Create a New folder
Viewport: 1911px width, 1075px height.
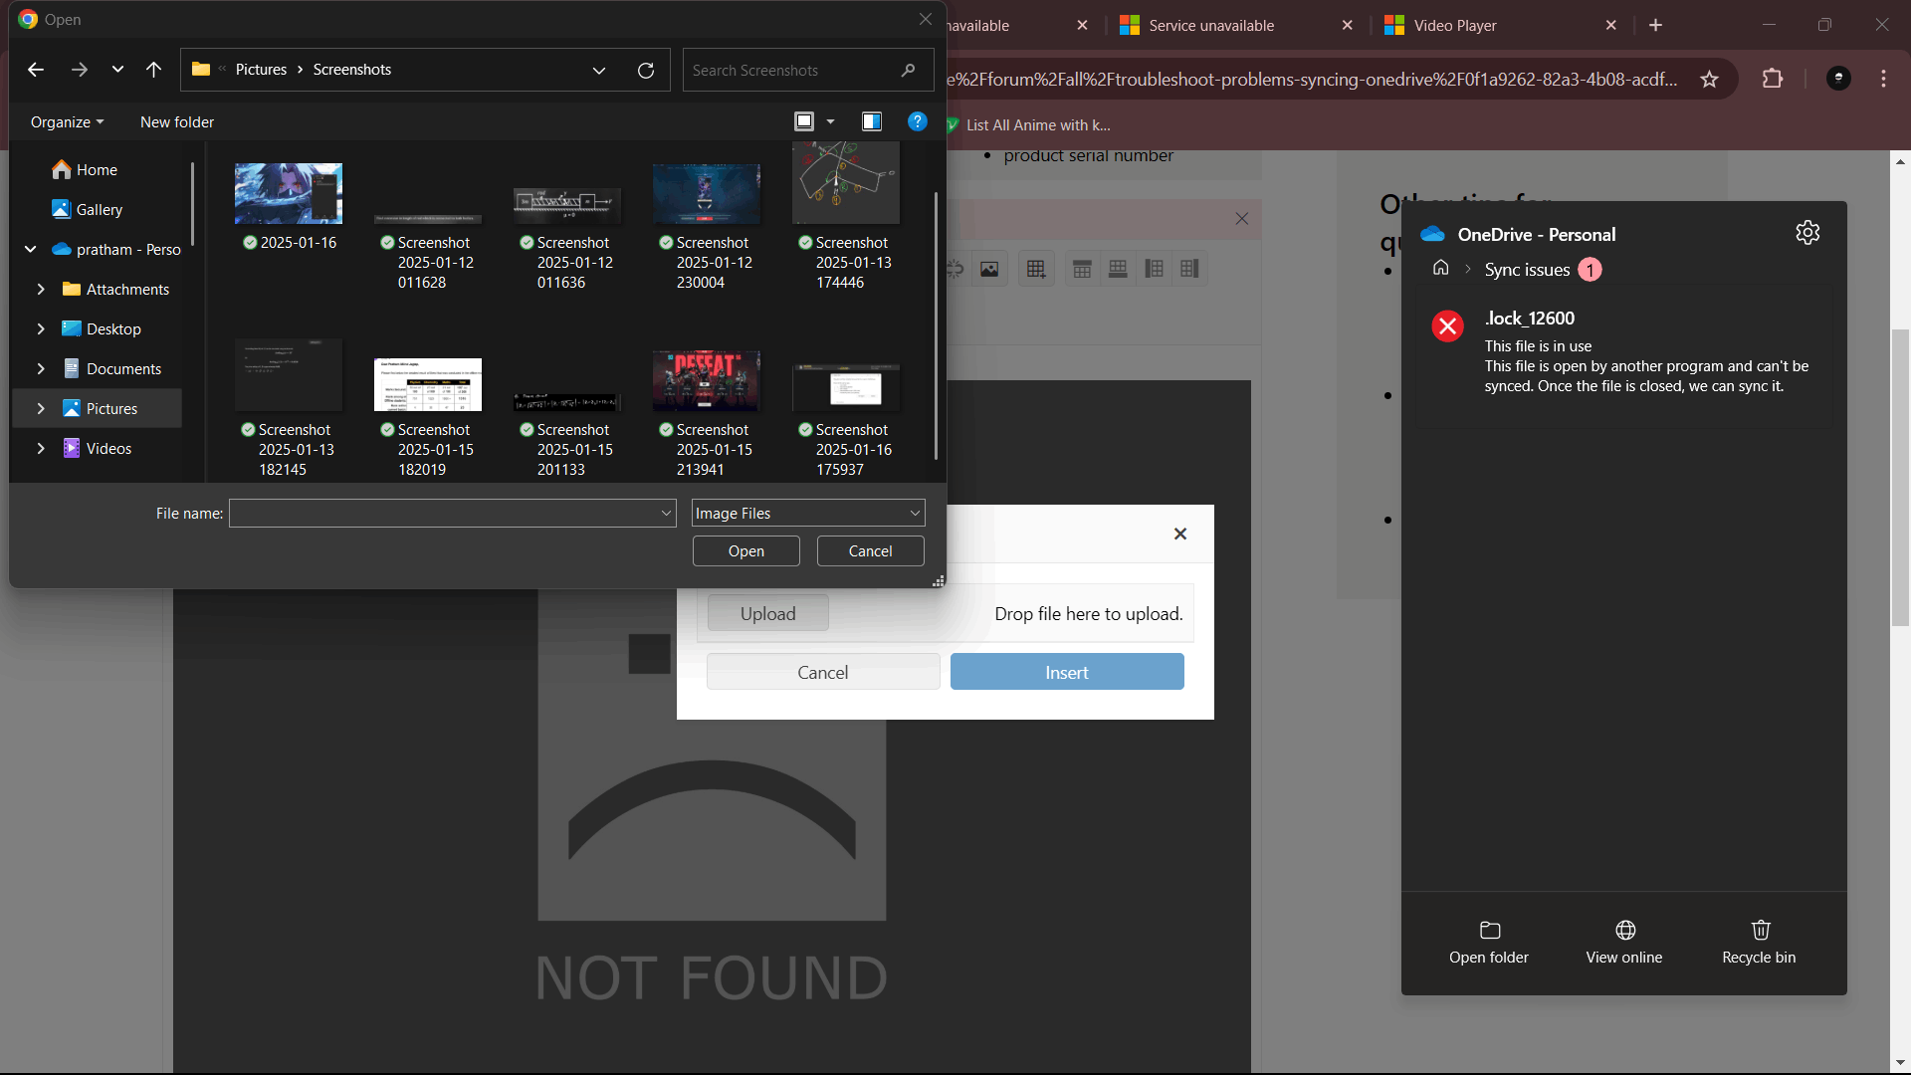(177, 121)
